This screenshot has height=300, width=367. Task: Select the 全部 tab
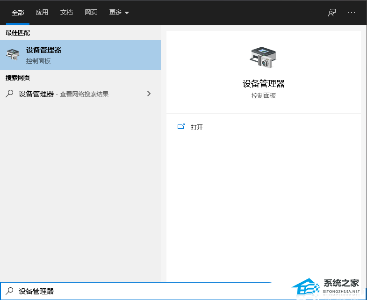coord(18,13)
